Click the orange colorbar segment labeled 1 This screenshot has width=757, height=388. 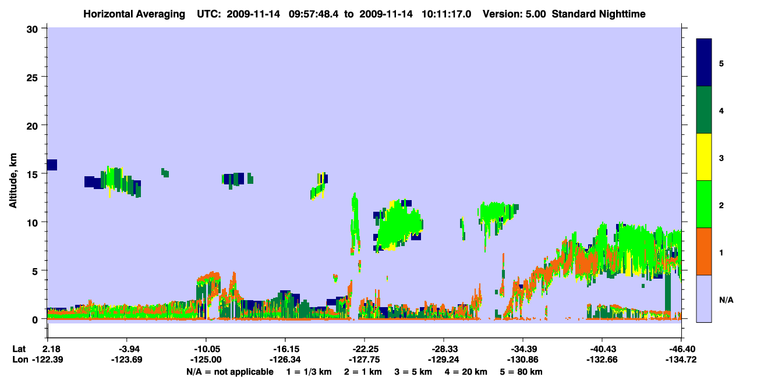pyautogui.click(x=704, y=251)
